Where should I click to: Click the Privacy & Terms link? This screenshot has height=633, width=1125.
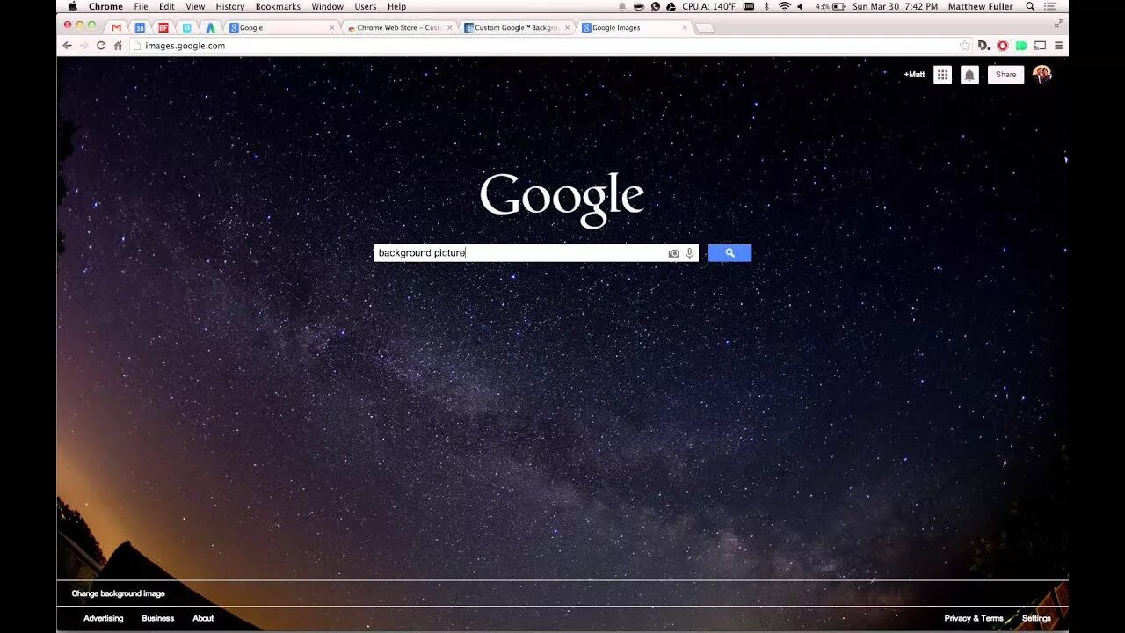[x=974, y=618]
